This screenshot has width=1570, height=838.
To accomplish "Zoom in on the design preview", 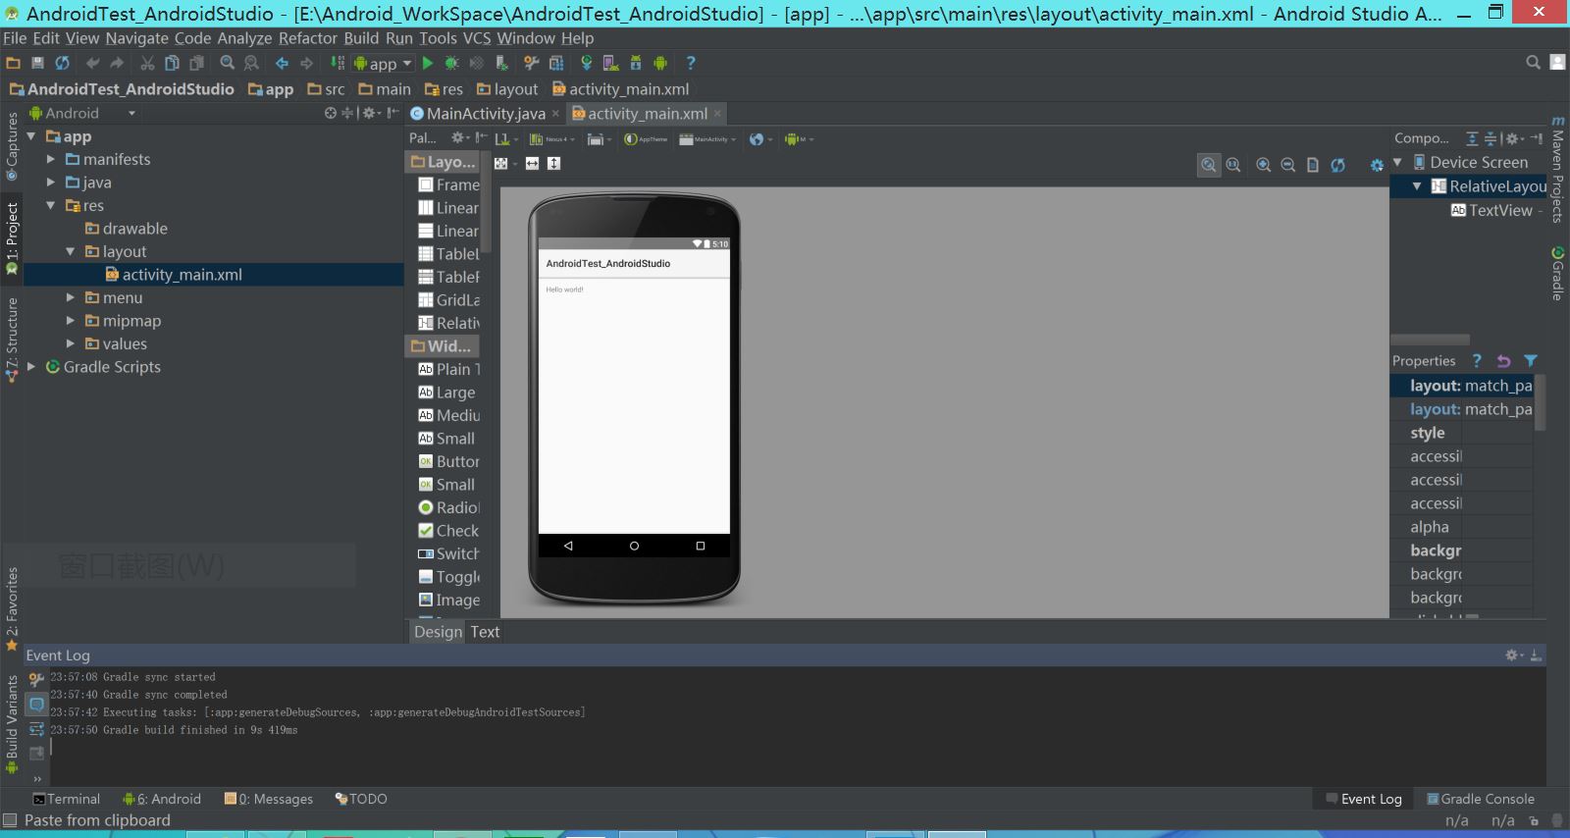I will click(x=1264, y=165).
